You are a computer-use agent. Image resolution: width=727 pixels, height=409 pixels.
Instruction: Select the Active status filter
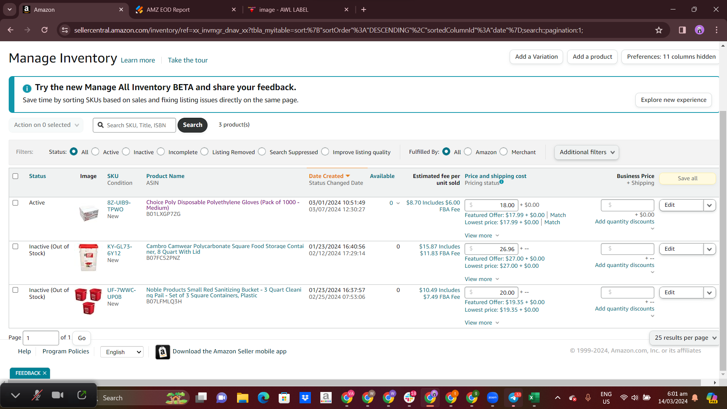95,151
